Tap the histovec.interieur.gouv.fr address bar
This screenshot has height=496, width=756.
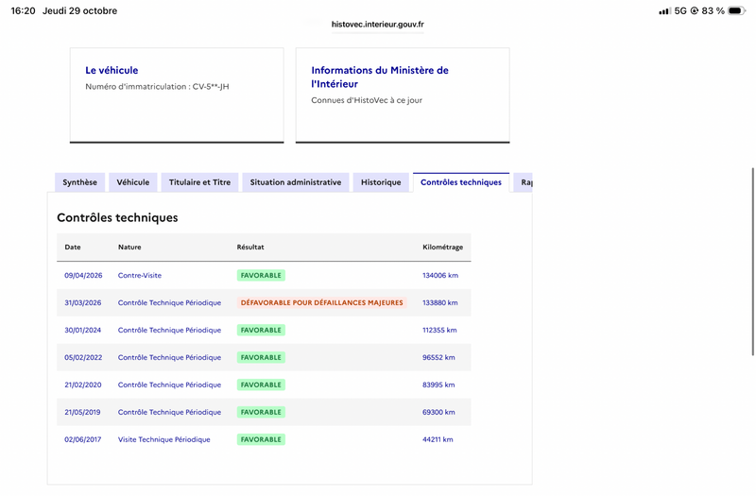pos(377,25)
